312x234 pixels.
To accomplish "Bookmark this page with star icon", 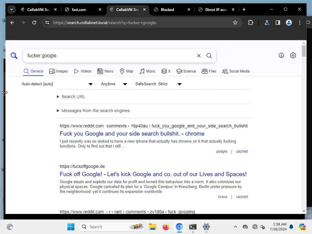I will tap(235, 23).
